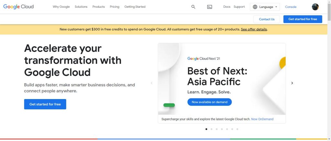The width and height of the screenshot is (331, 141).
Task: Open the Solutions menu
Action: click(81, 7)
